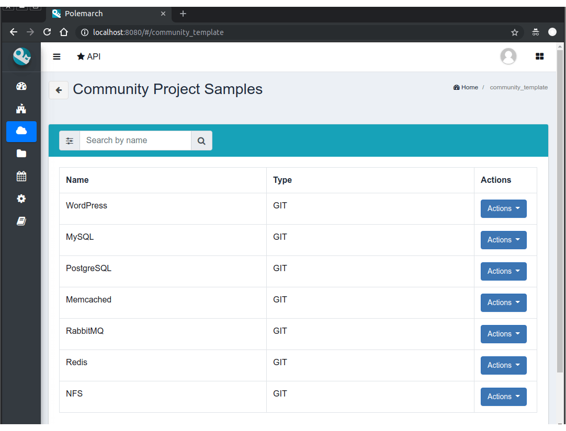The width and height of the screenshot is (566, 431).
Task: Open Actions dropdown for Redis
Action: pos(504,365)
